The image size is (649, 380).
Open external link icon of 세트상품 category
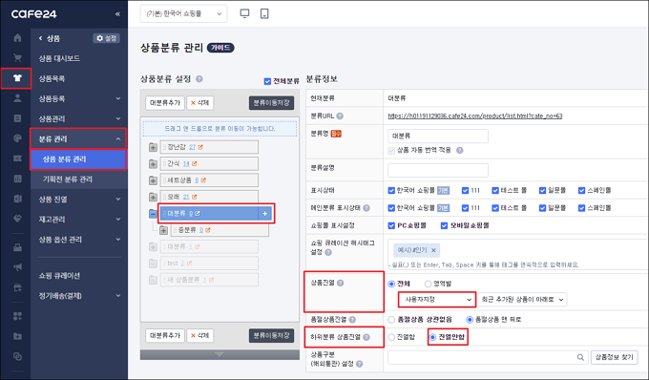coord(203,180)
